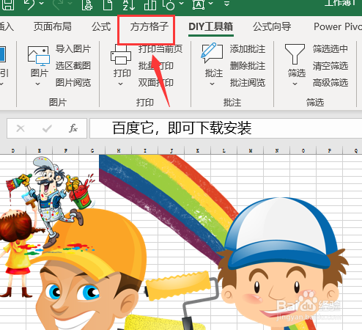Switch to the 公式 tab
Viewport: 362px width, 330px height.
coord(101,26)
